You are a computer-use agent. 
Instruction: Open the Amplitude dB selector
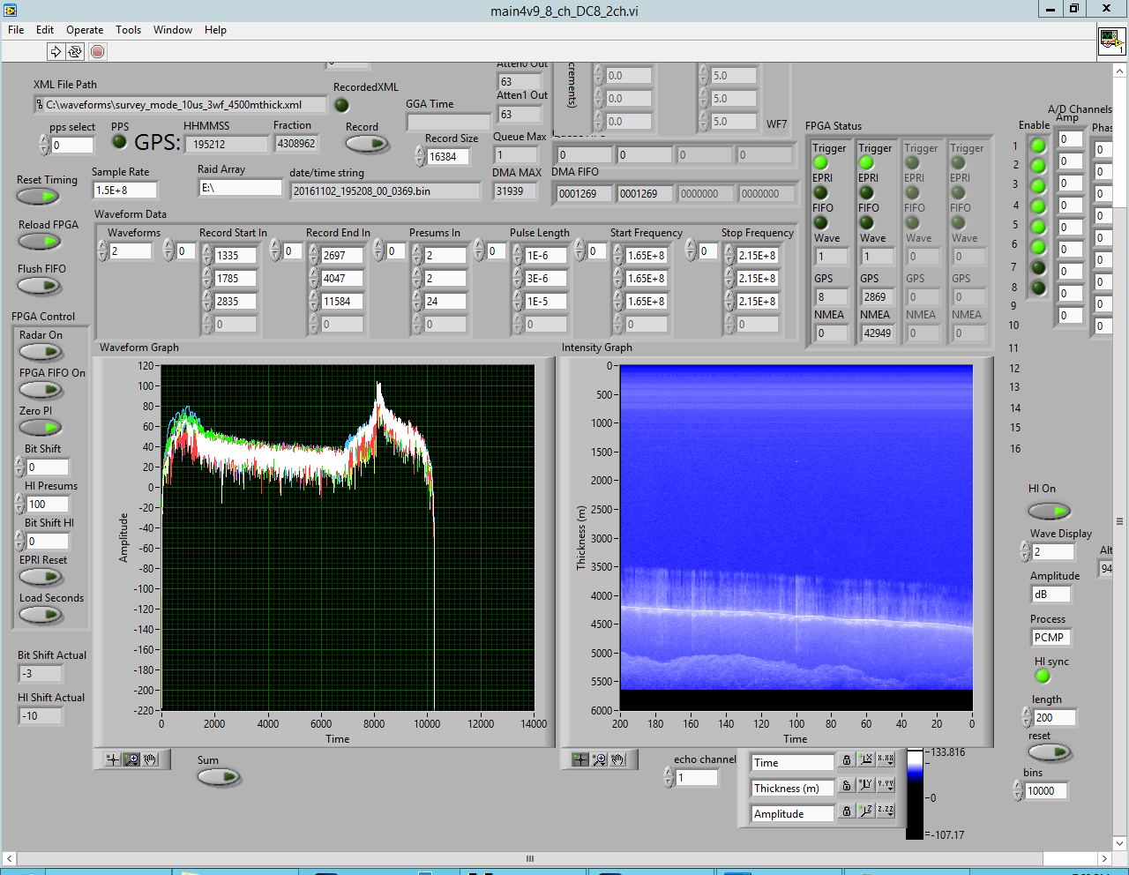click(x=1051, y=595)
